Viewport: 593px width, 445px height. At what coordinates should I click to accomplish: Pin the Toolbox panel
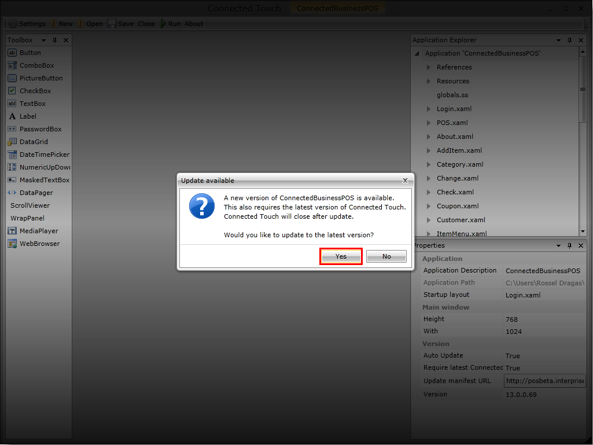point(55,41)
